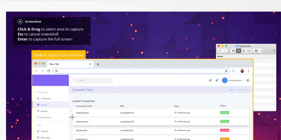
Task: Click 02 Minutes ago in the 2.42478442 BTC row
Action: pos(183,122)
